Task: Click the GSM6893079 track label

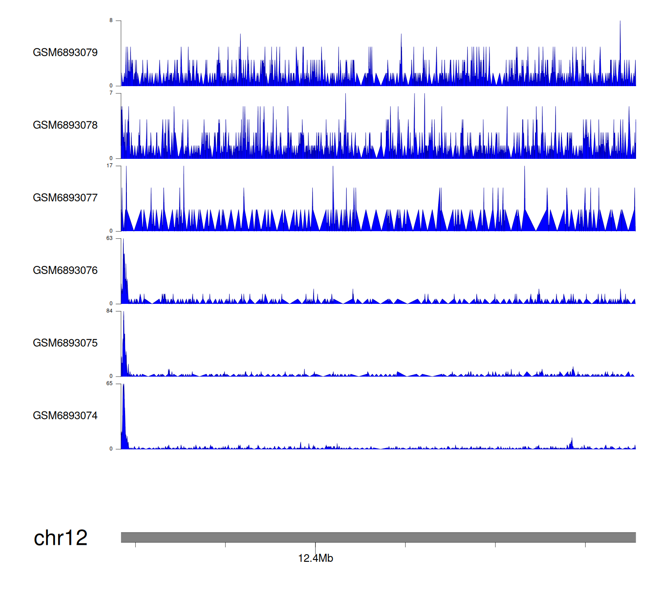Action: tap(65, 53)
